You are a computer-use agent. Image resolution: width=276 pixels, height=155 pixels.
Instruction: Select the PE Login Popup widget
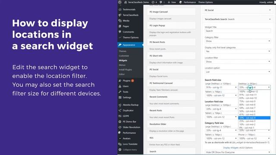(x=171, y=25)
